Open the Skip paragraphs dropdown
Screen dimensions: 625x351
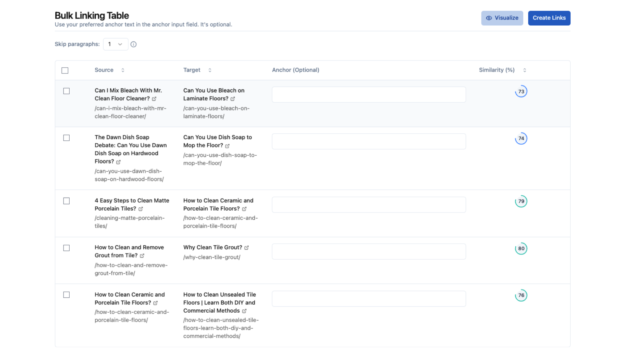[x=115, y=44]
